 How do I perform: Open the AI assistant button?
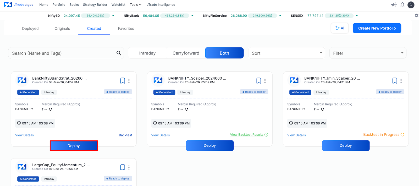[x=340, y=28]
